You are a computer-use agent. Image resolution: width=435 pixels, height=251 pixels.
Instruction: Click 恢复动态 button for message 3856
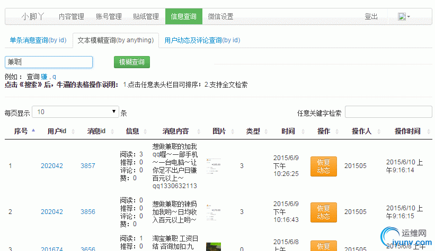tap(324, 212)
